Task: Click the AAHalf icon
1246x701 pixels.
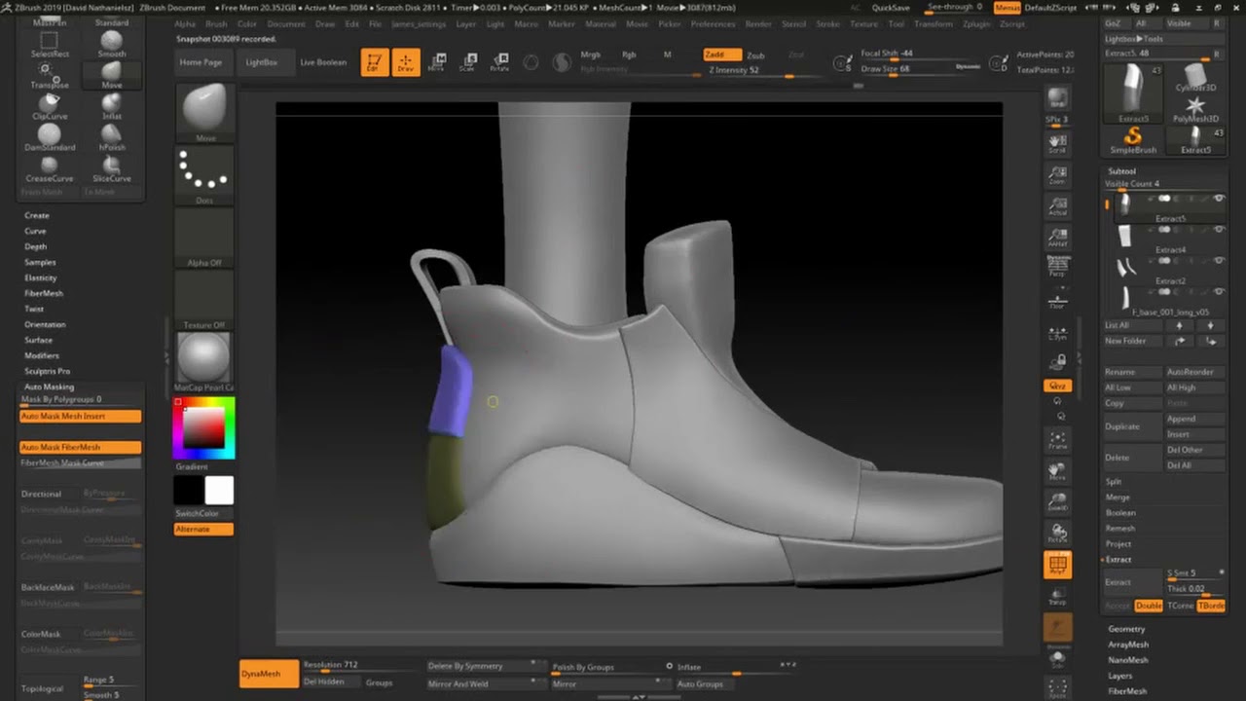Action: (1057, 238)
